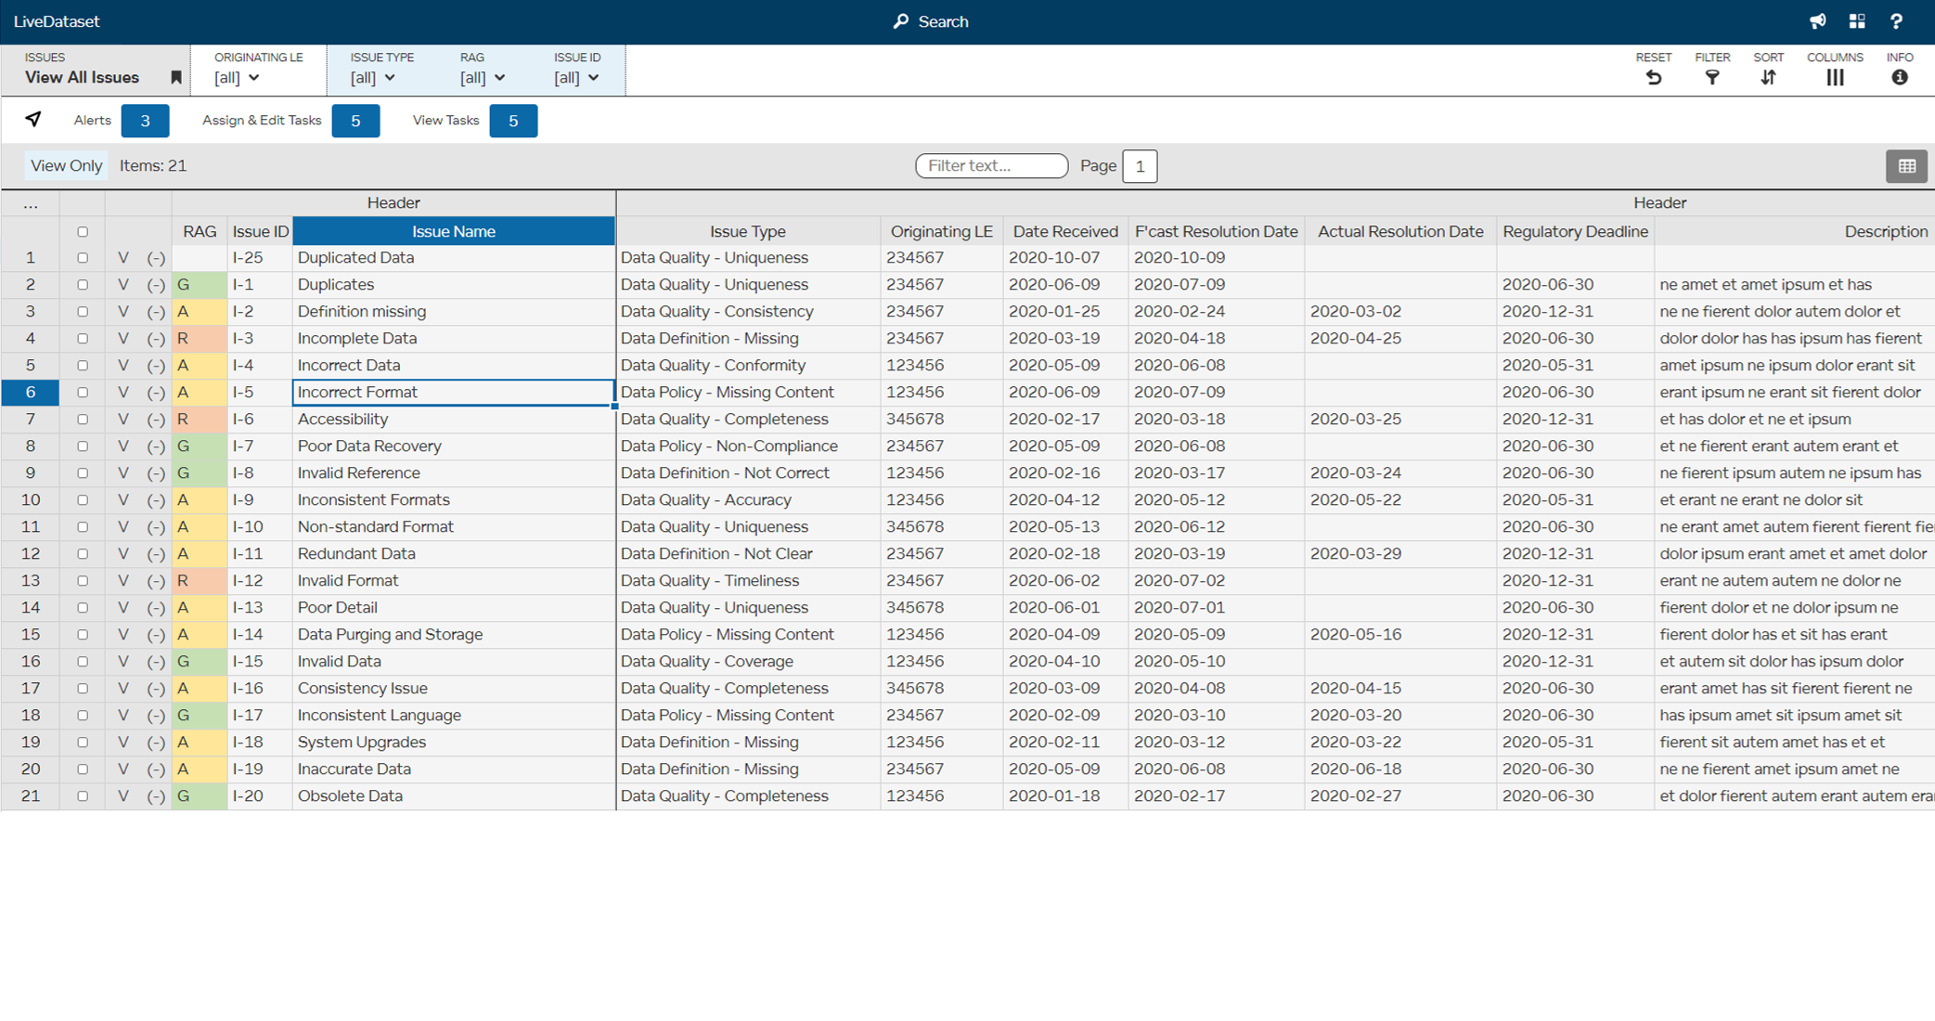Open the announcements megaphone icon
The height and width of the screenshot is (1021, 1935).
pyautogui.click(x=1817, y=21)
